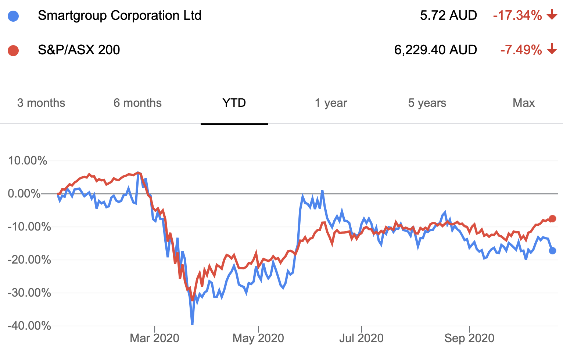Click the -17.34% change value

517,15
